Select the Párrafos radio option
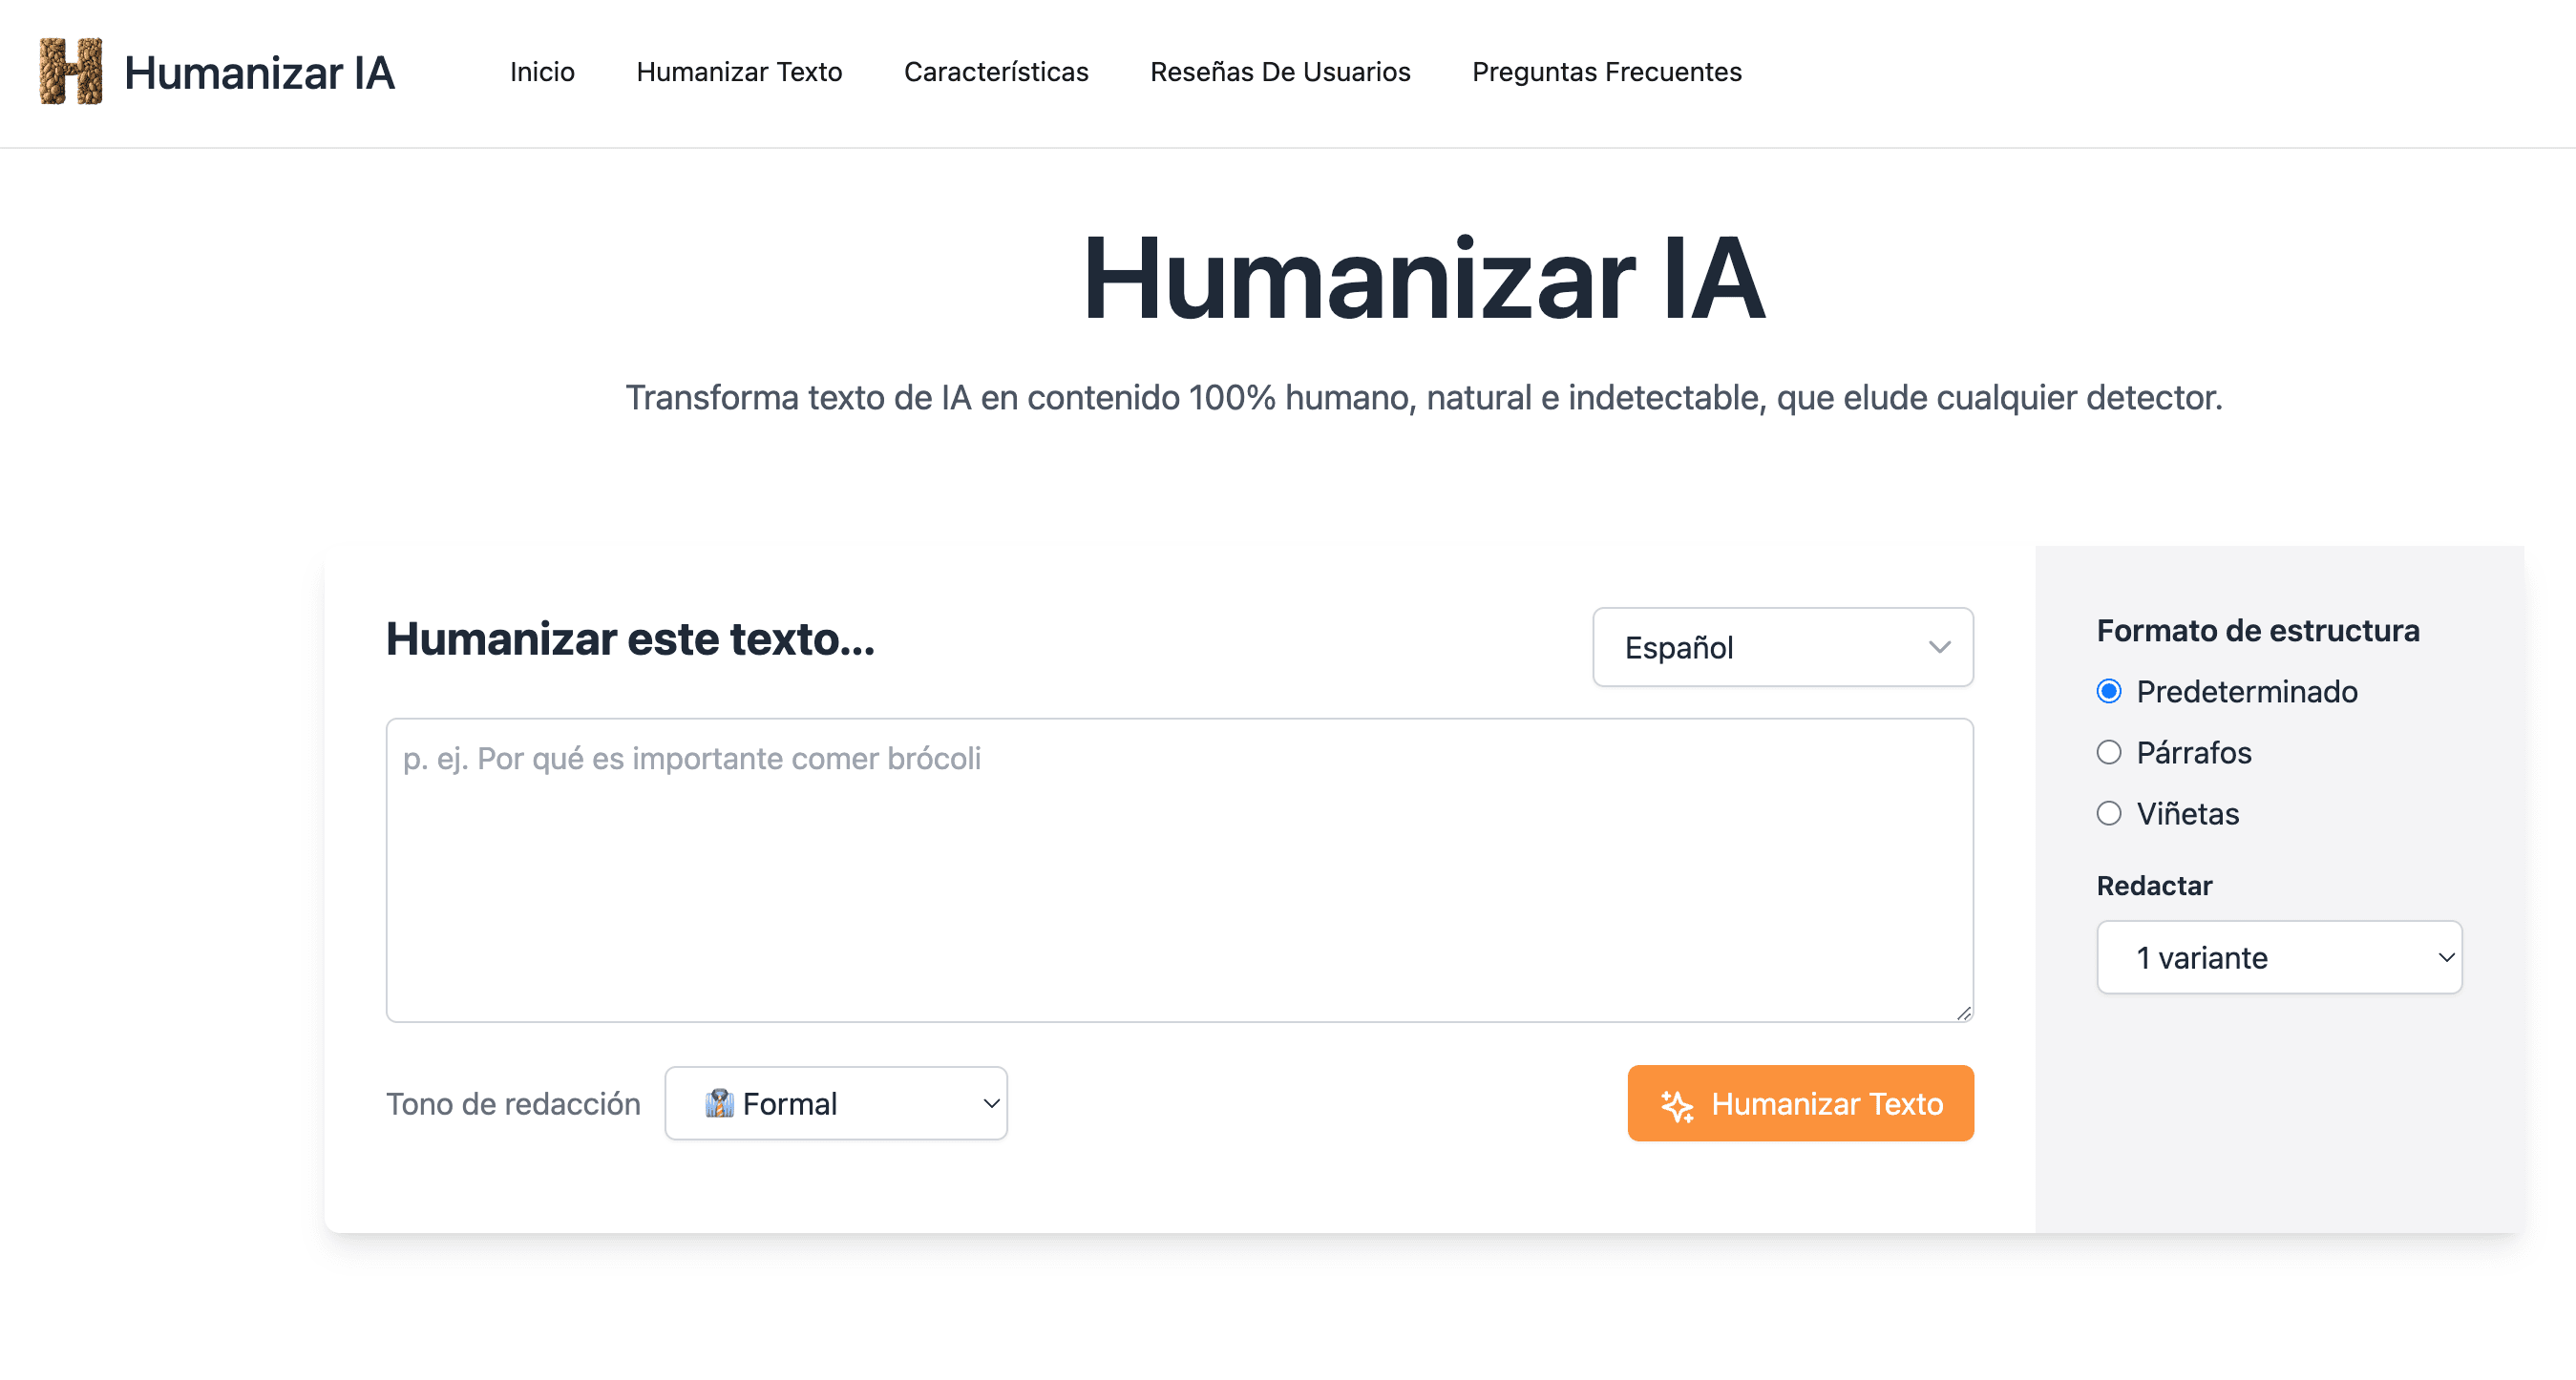2576x1380 pixels. tap(2109, 752)
